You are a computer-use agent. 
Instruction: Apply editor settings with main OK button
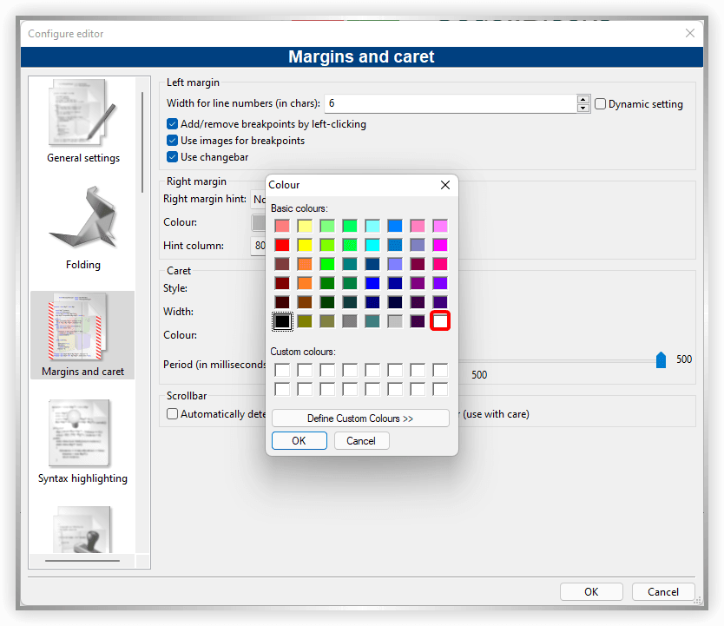point(591,591)
